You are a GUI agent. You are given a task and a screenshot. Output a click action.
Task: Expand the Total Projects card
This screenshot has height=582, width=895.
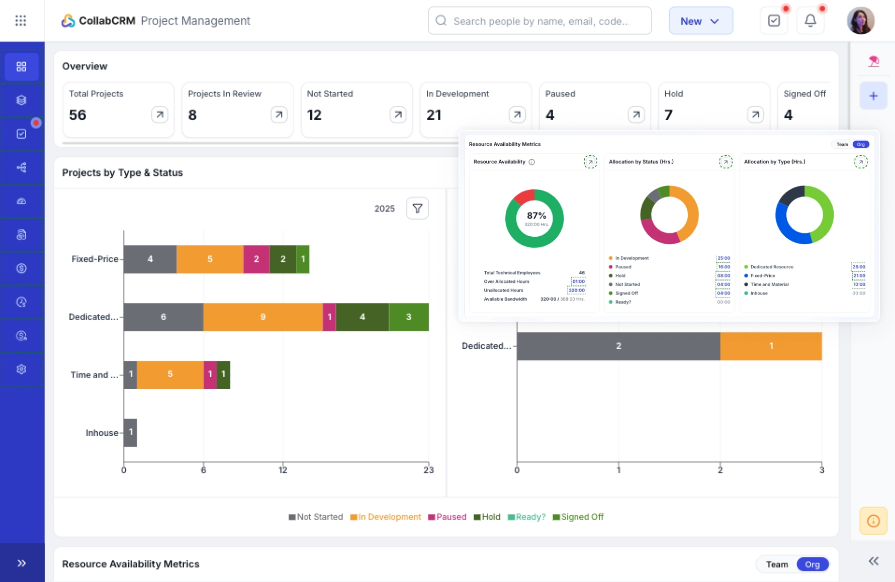(159, 115)
